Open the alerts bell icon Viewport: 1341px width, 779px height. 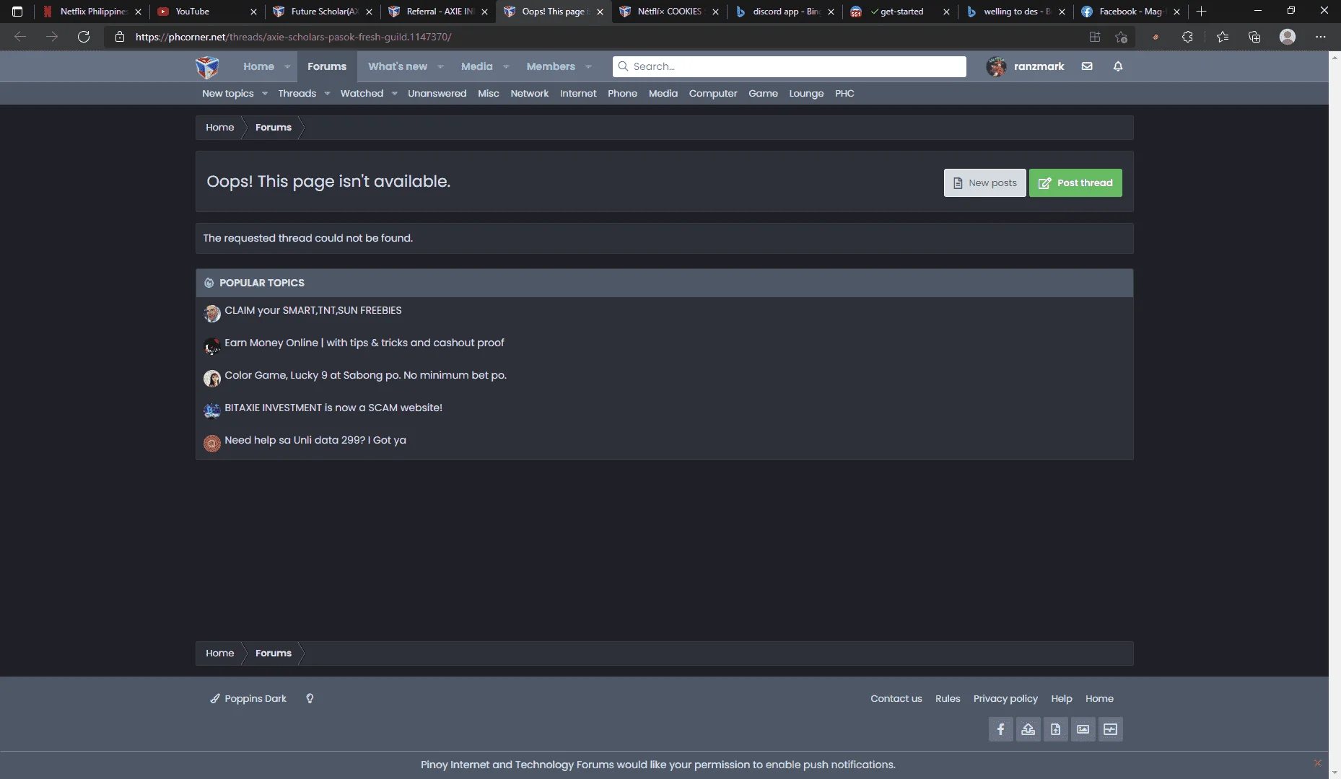pyautogui.click(x=1118, y=66)
